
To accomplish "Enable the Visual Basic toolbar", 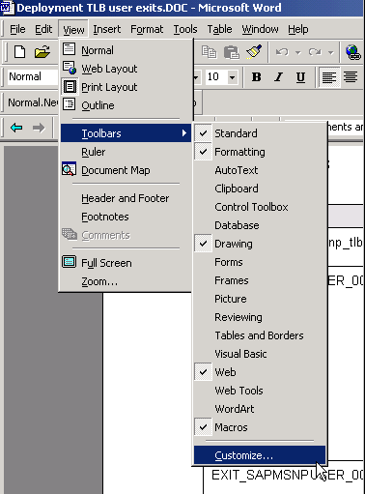I will [260, 354].
